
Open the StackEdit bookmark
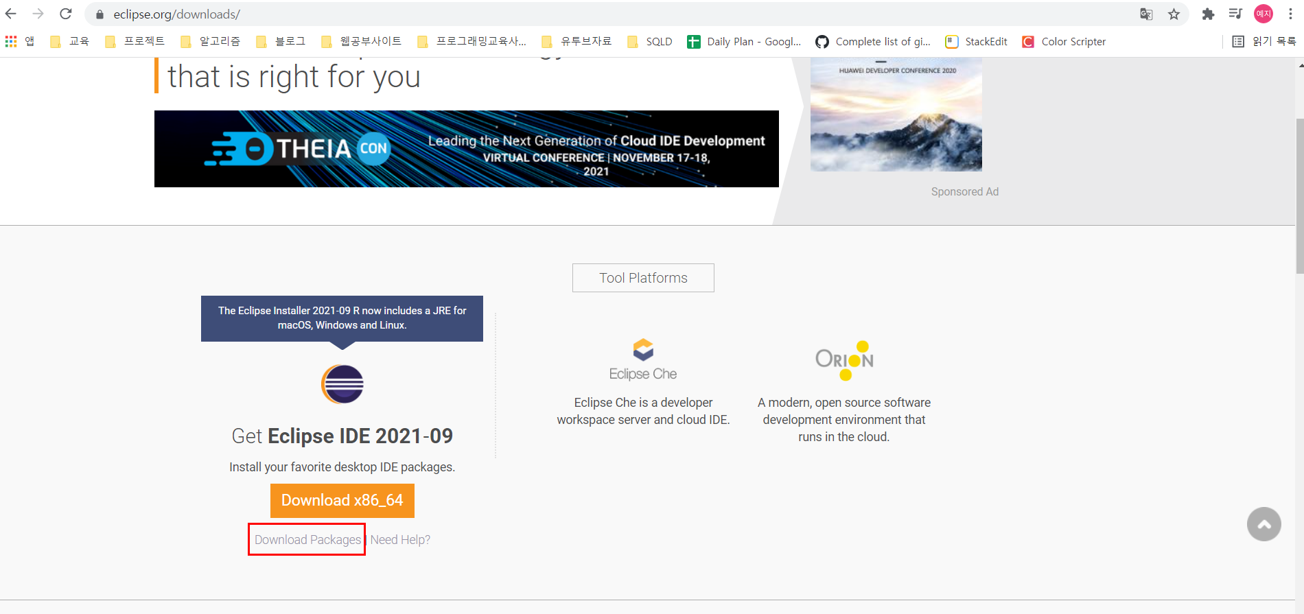pos(976,41)
